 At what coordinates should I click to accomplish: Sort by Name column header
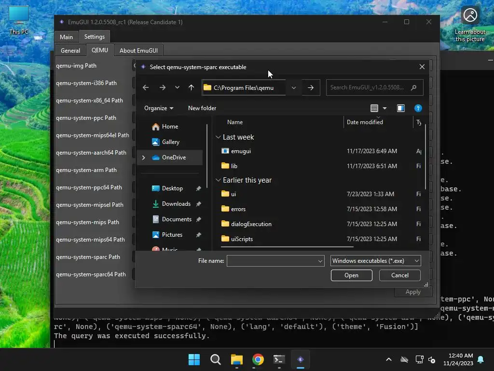235,122
